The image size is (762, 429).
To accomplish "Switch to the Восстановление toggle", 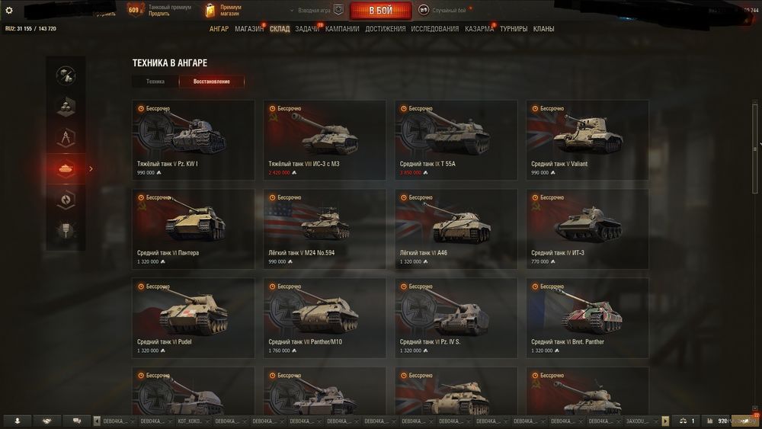I will coord(211,82).
